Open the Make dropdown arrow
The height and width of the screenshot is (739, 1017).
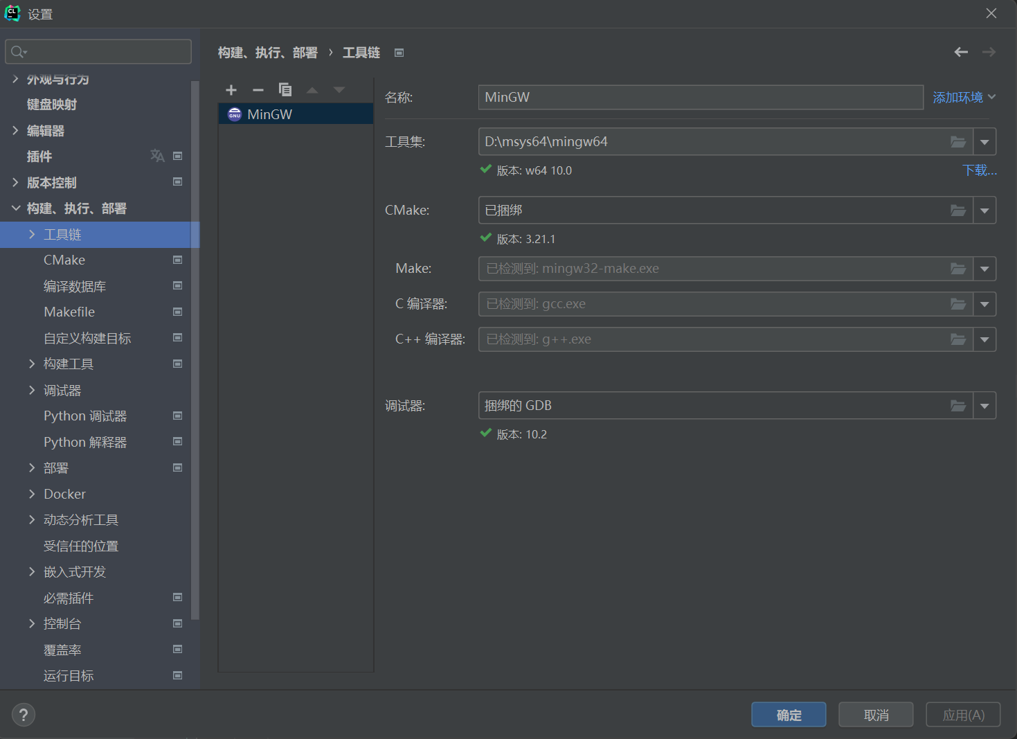[984, 269]
